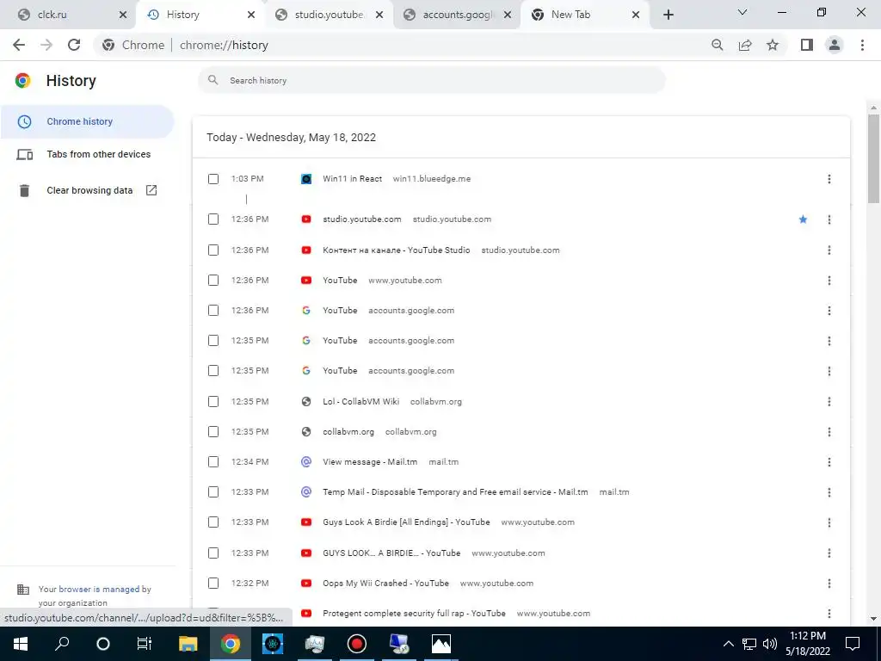This screenshot has width=881, height=661.
Task: Click the Chrome logo beside History heading
Action: (23, 80)
